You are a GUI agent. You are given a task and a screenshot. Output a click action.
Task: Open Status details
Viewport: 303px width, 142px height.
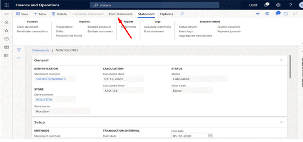pos(188,27)
